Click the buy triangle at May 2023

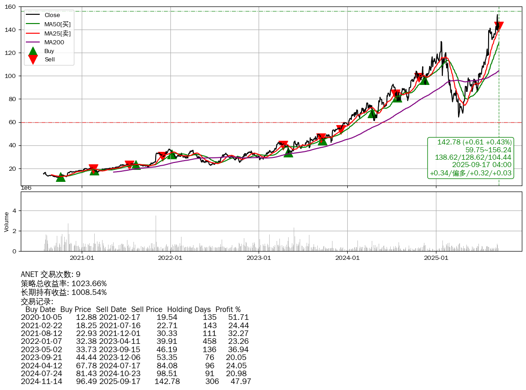point(288,152)
